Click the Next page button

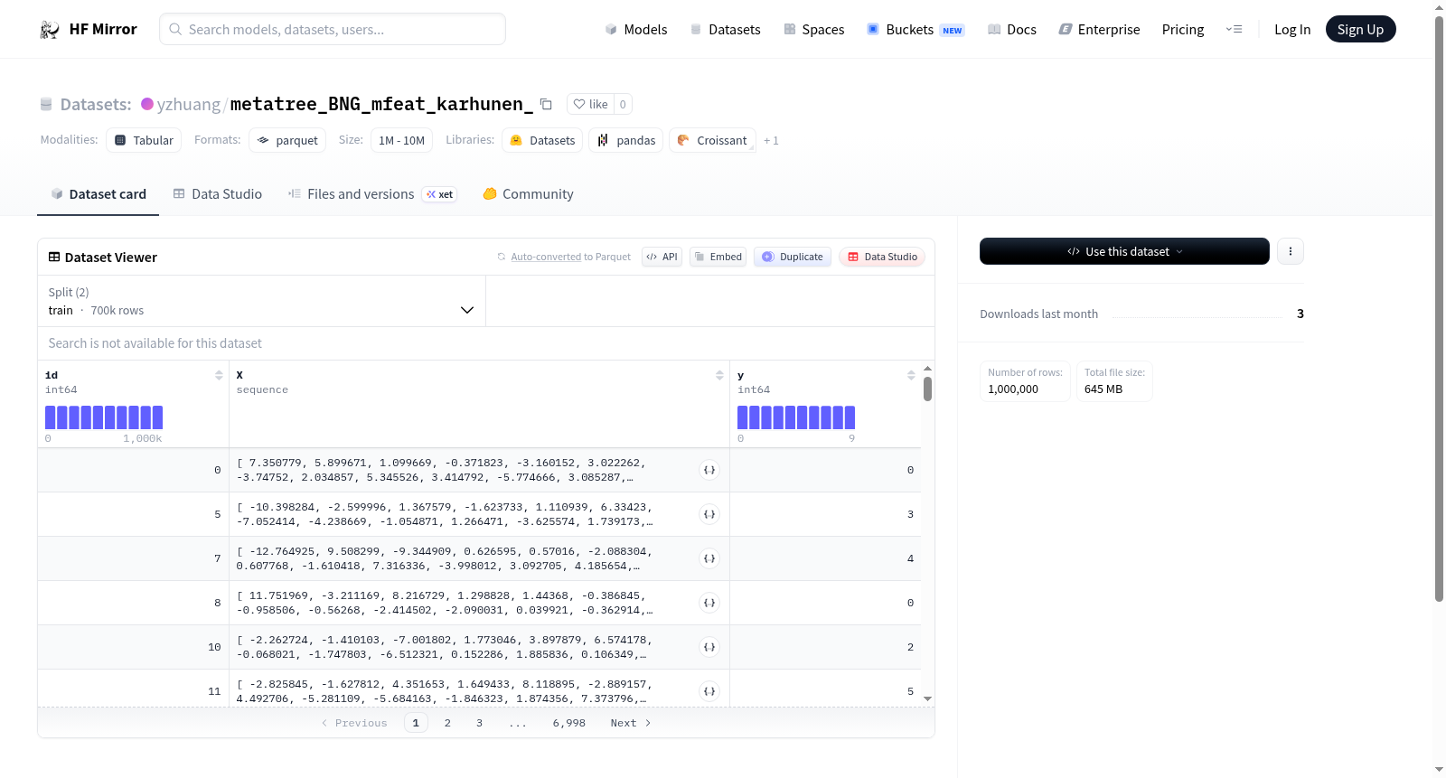point(631,723)
